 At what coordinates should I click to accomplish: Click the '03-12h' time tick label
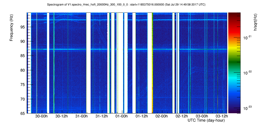(x=222, y=116)
